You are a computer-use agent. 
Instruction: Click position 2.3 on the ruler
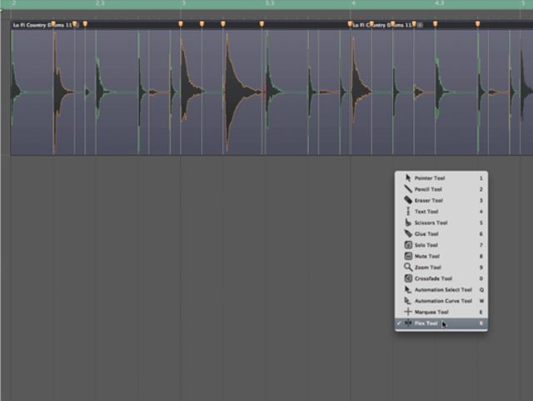100,3
